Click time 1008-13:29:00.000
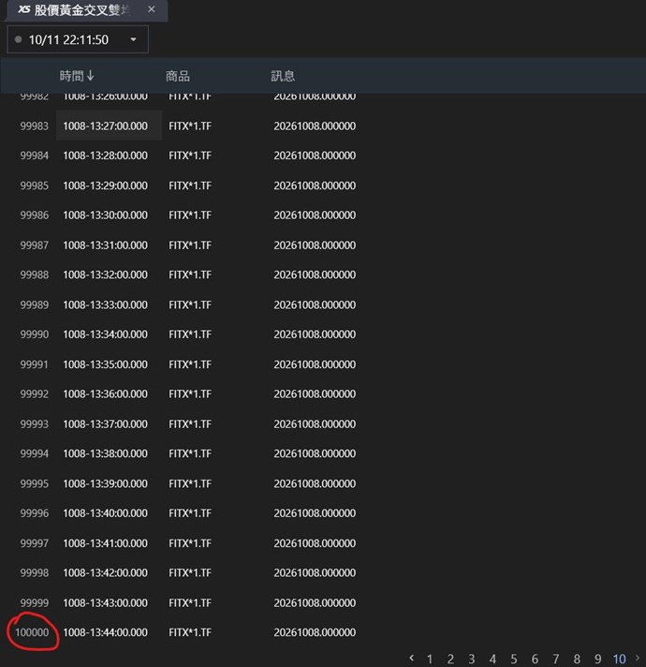Screen dimensions: 646x667 (106, 185)
